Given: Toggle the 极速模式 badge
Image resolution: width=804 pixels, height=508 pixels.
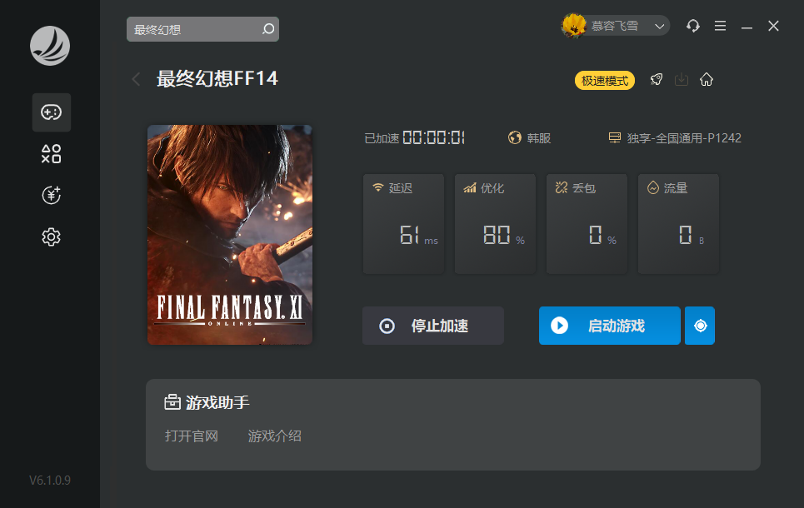Looking at the screenshot, I should tap(605, 81).
